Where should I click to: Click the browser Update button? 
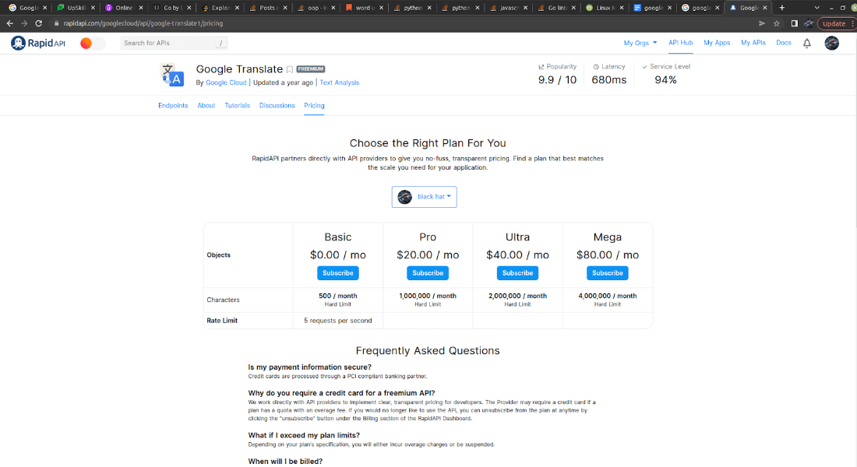[x=835, y=23]
